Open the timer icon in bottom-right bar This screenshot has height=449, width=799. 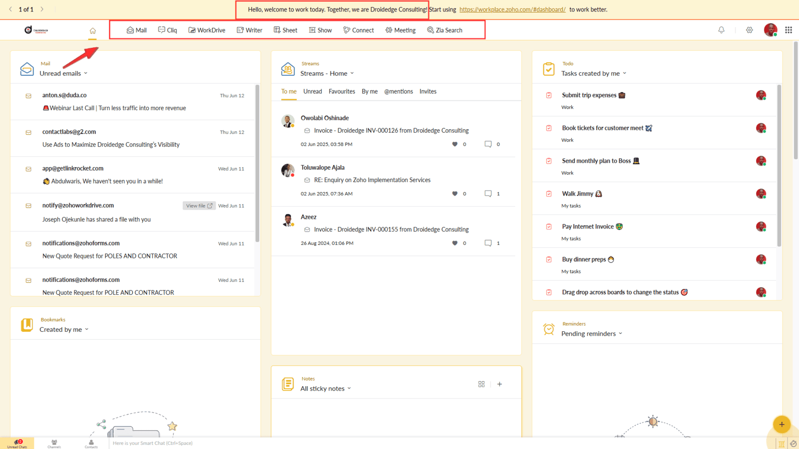[x=793, y=444]
